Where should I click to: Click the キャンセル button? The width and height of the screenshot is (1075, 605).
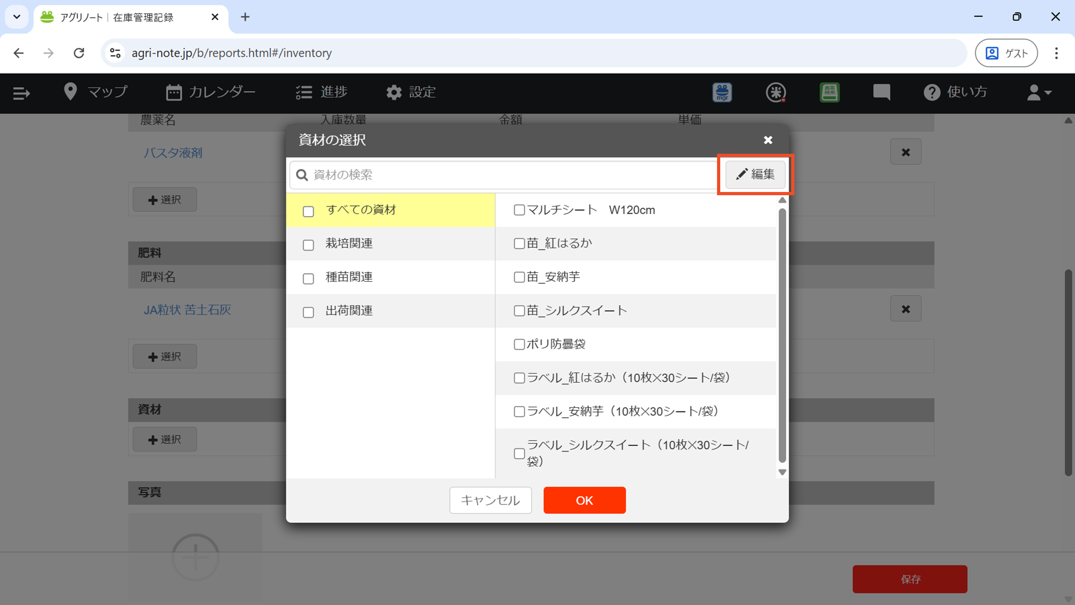pyautogui.click(x=490, y=500)
